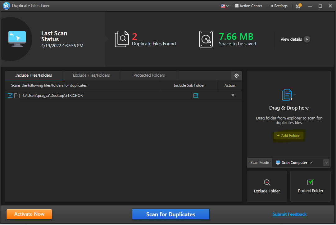336x225 pixels.
Task: Click the monitor Last Scan Status icon
Action: point(17,39)
